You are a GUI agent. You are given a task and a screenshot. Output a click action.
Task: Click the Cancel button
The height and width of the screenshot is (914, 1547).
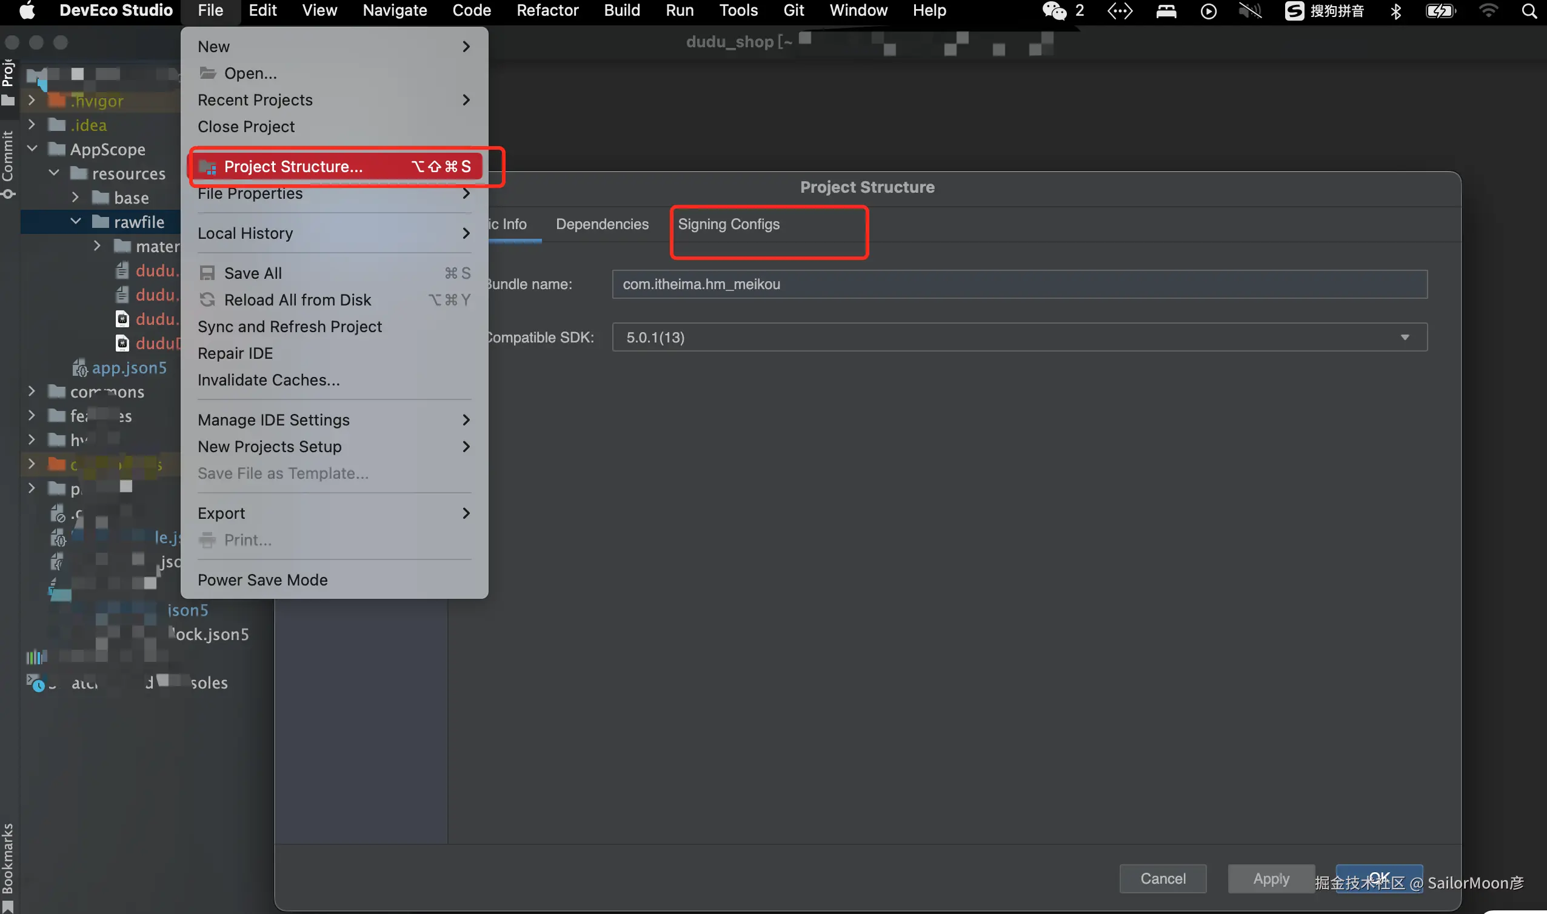(x=1162, y=878)
